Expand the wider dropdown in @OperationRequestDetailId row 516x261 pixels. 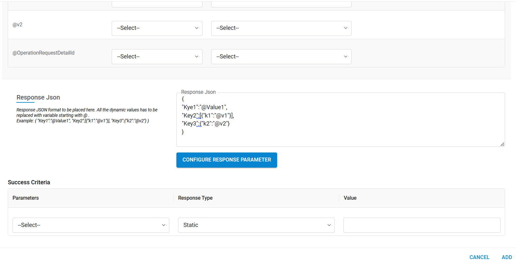pos(281,57)
